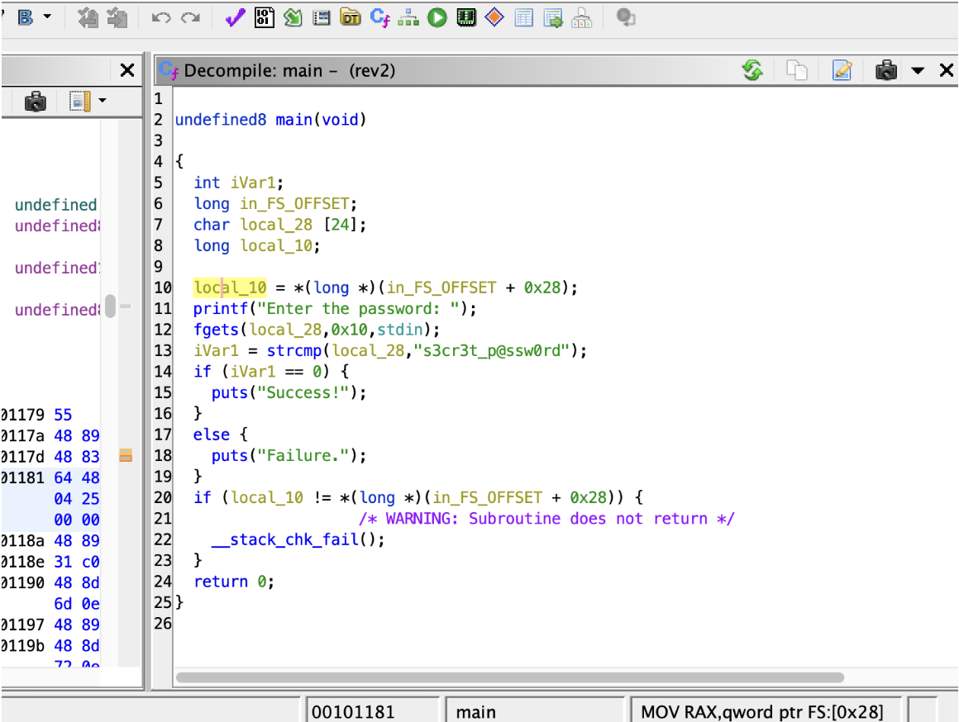Open the Memory Map chip icon
This screenshot has height=722, width=959.
(x=466, y=17)
